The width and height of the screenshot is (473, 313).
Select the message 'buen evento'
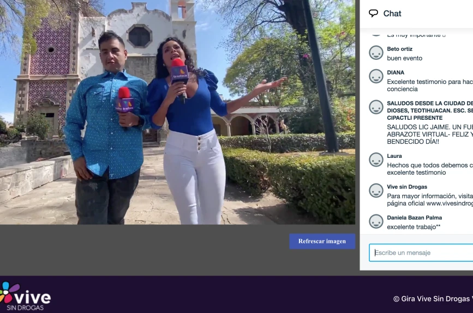[x=404, y=58]
